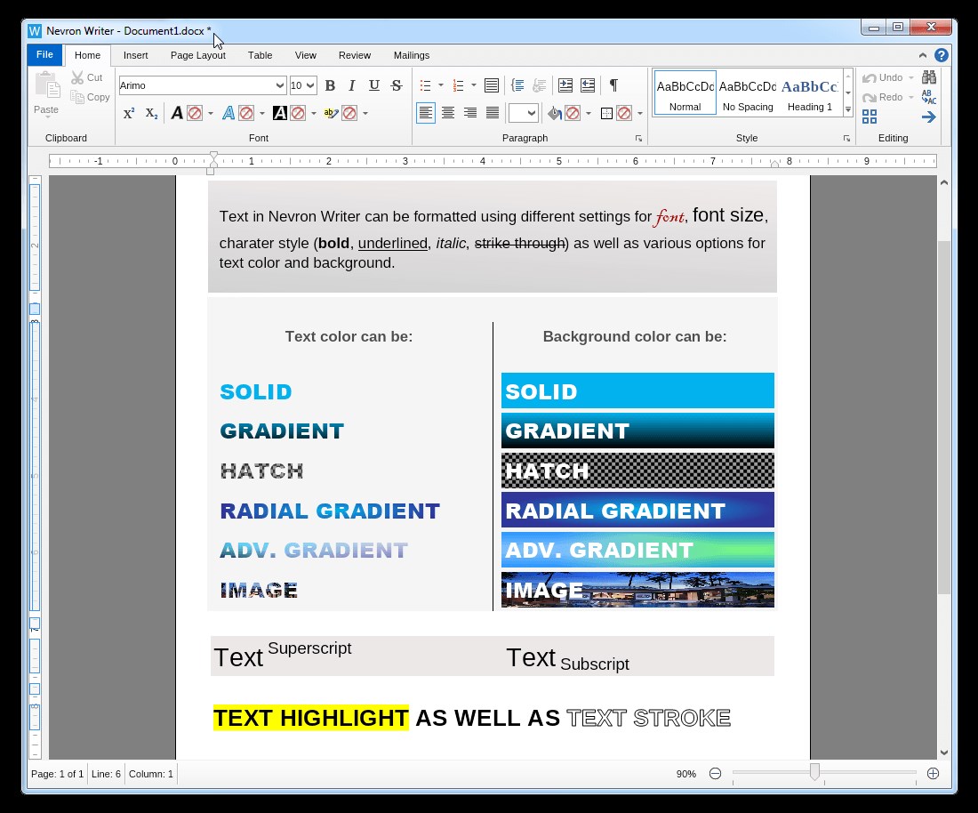
Task: Switch to the View tab
Action: tap(306, 55)
